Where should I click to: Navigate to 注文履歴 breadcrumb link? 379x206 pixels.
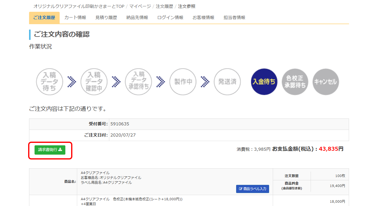(x=164, y=6)
